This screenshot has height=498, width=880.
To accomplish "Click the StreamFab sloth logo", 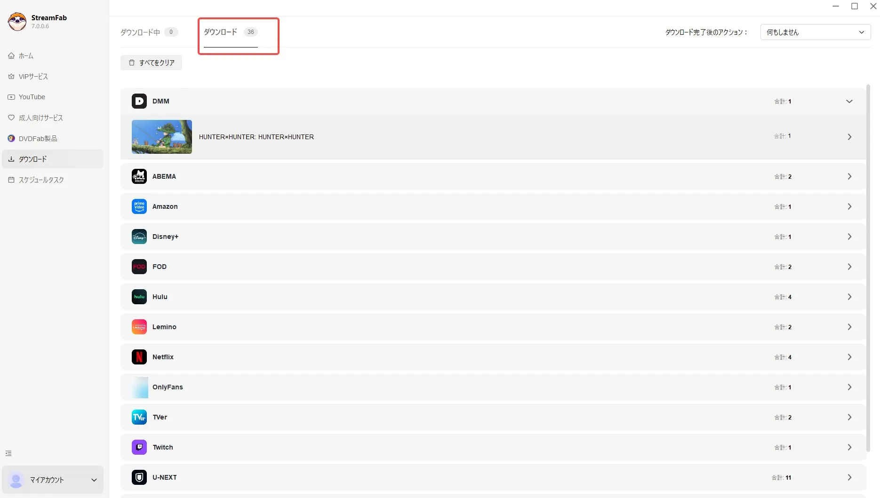I will pos(17,22).
